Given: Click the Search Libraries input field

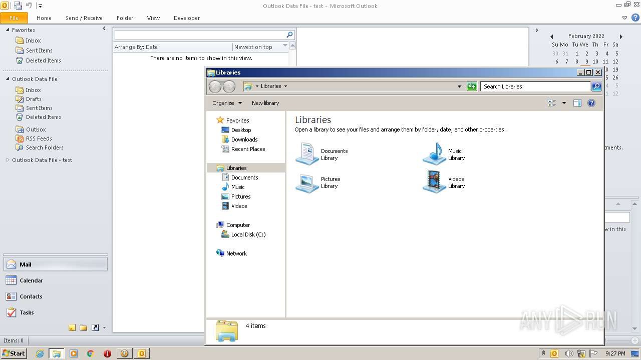Looking at the screenshot, I should 535,86.
